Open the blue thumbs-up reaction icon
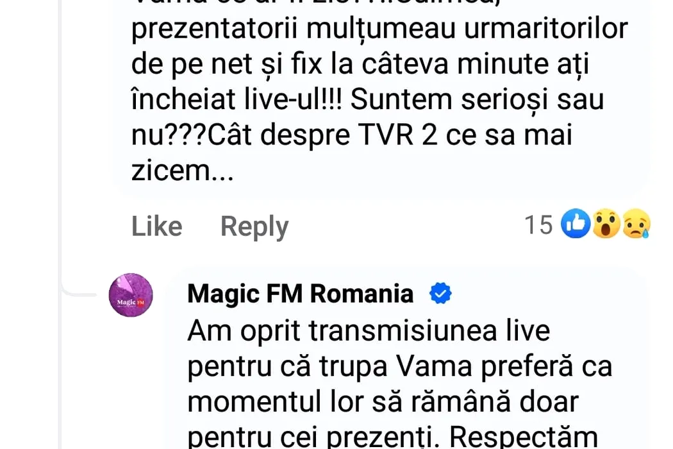 click(576, 224)
